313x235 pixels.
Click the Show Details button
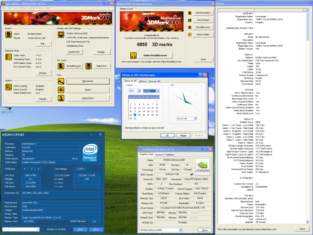coord(203,34)
